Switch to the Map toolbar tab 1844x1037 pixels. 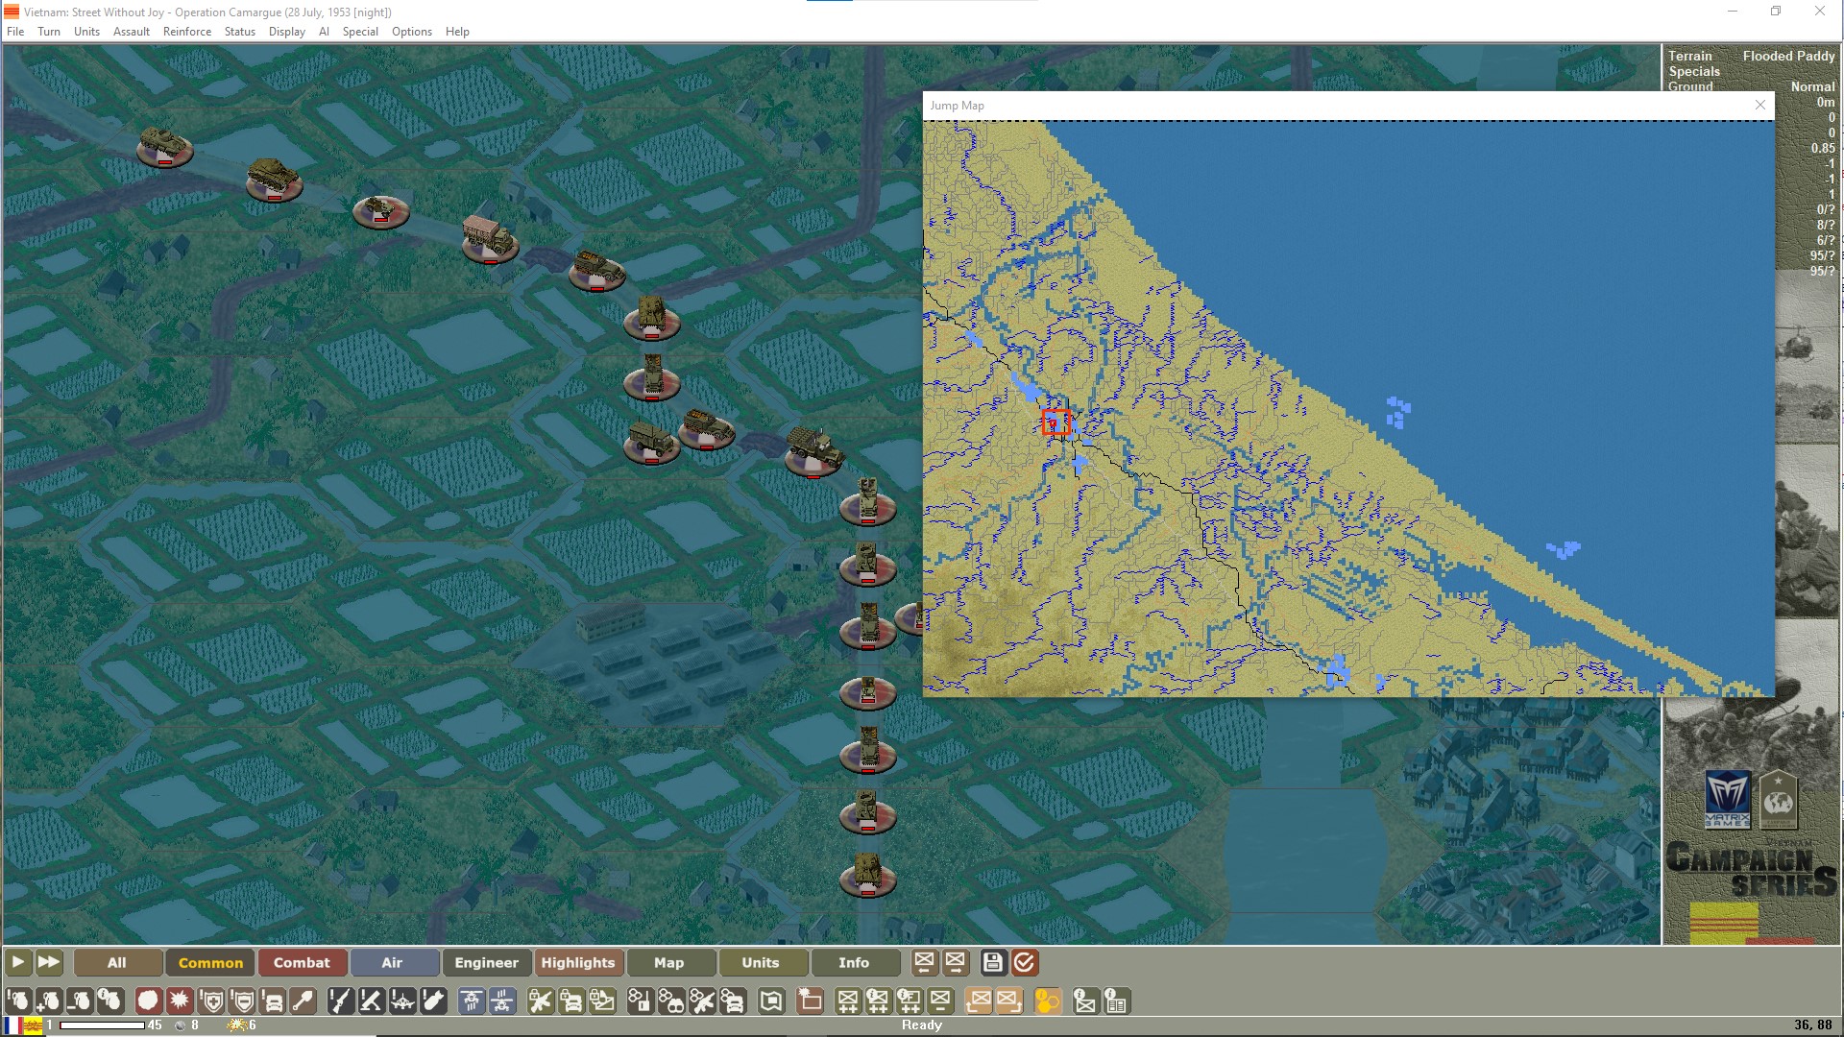pos(669,962)
